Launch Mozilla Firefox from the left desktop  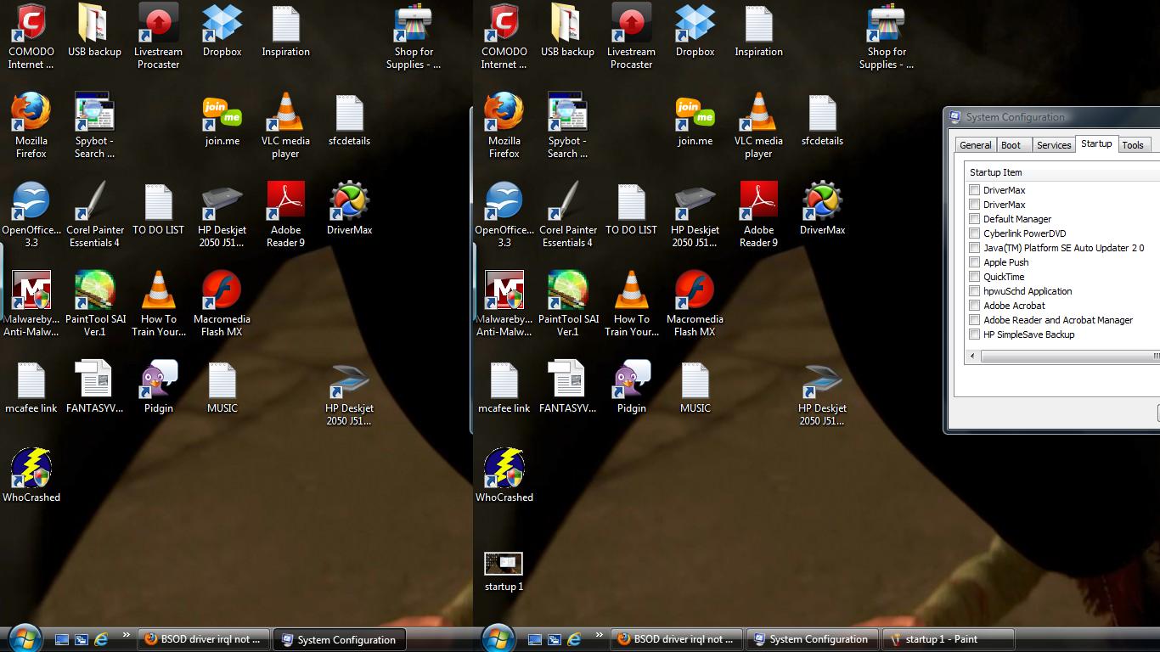coord(31,125)
